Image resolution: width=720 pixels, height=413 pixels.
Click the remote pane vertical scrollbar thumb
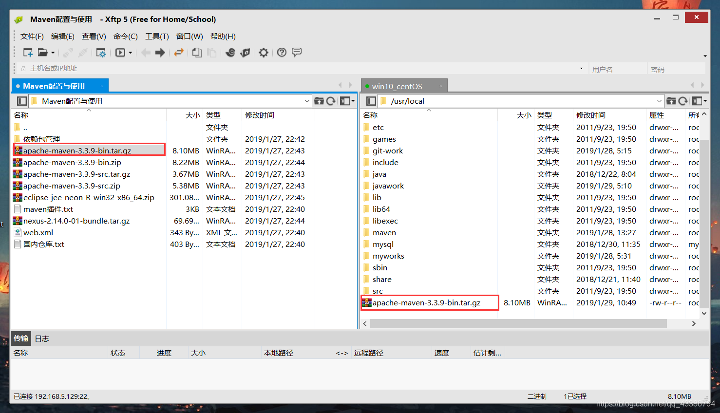coord(704,223)
